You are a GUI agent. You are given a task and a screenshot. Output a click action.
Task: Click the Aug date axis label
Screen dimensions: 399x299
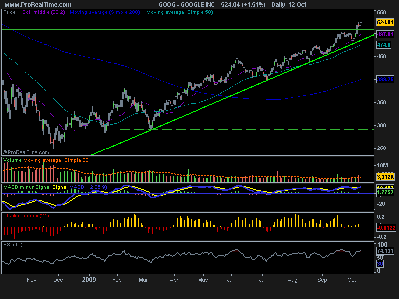tap(292, 280)
